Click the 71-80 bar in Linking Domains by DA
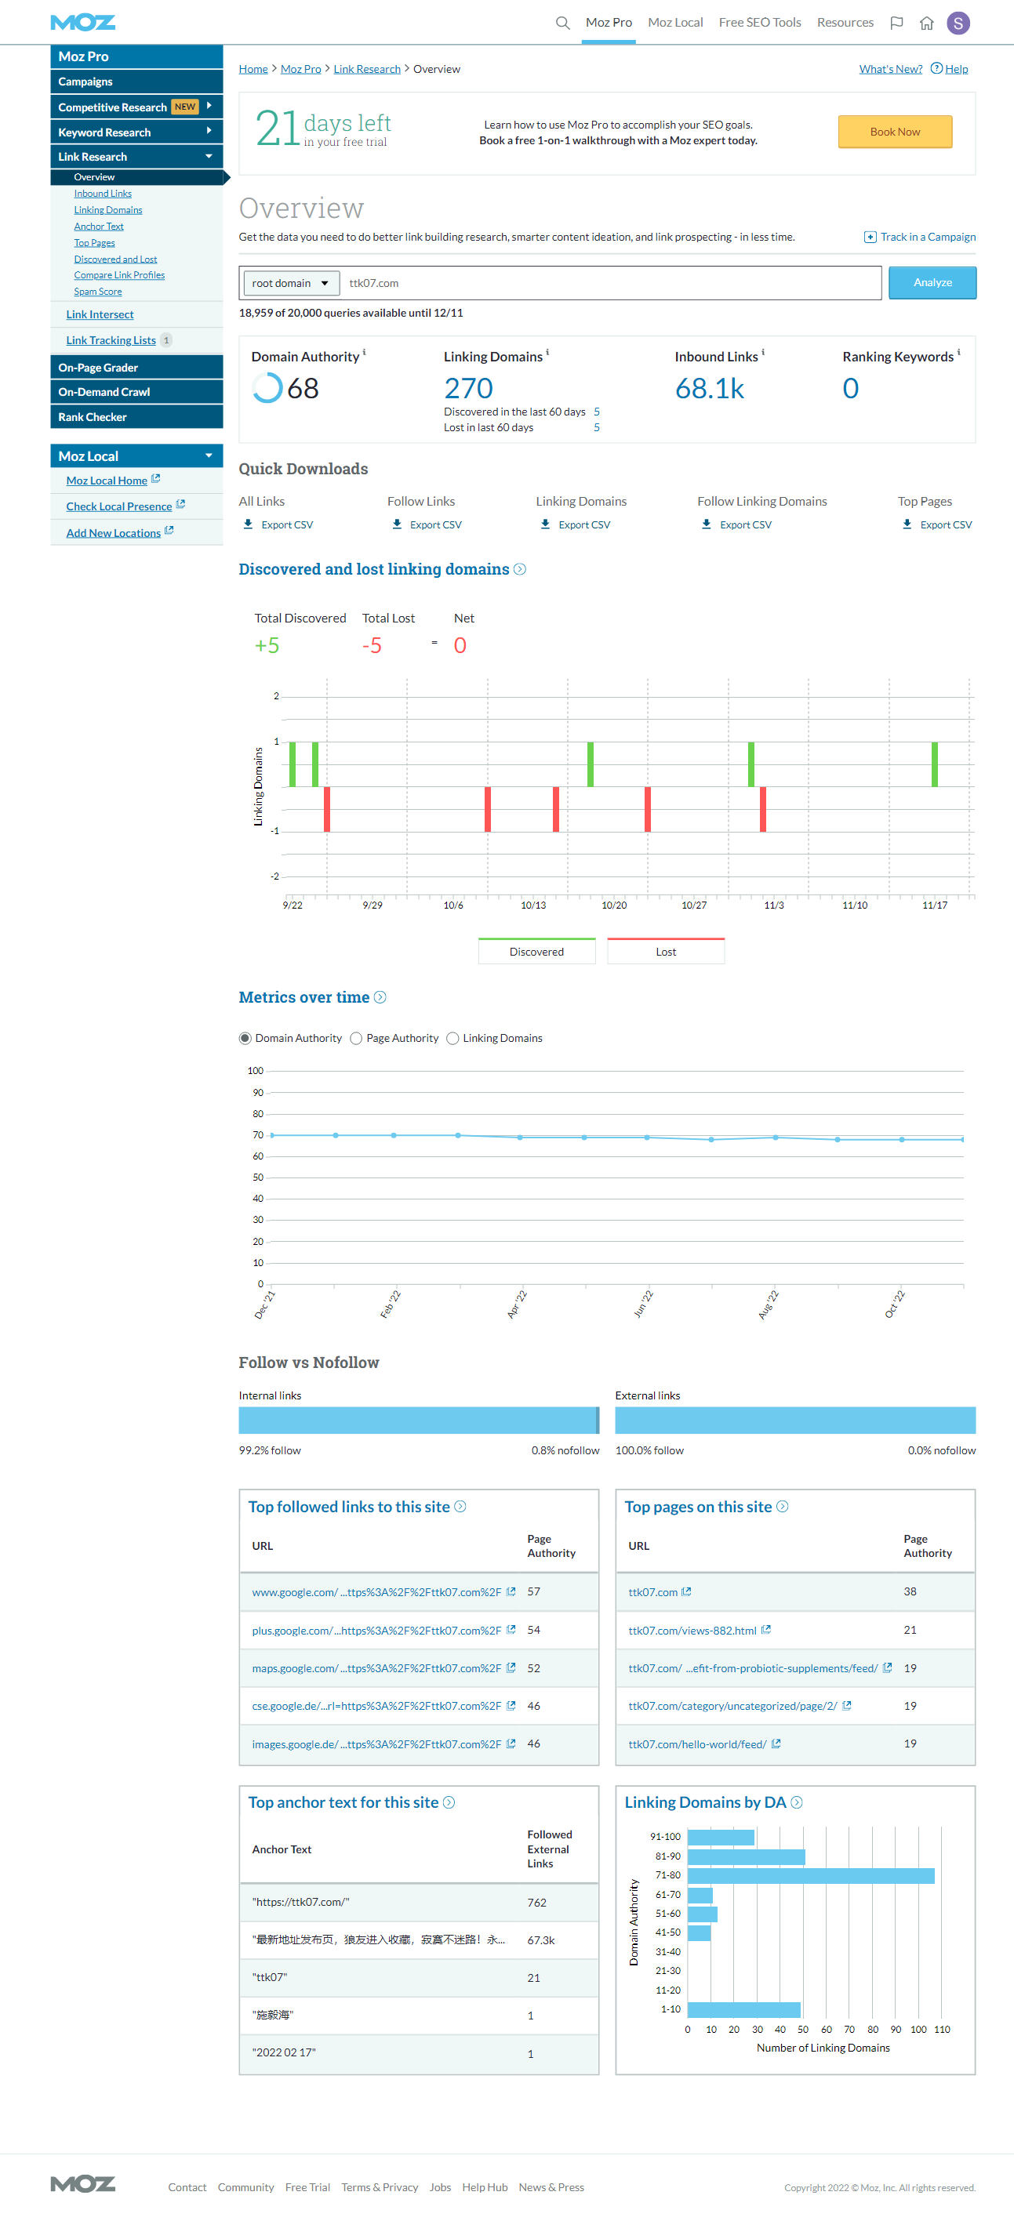The width and height of the screenshot is (1014, 2228). point(811,1875)
